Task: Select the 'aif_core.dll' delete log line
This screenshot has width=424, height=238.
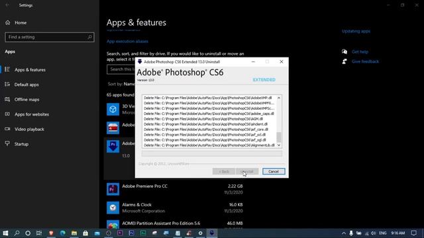Action: click(x=206, y=130)
